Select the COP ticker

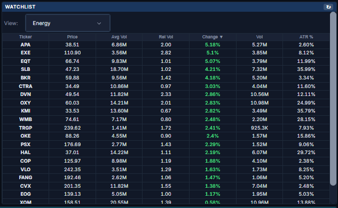click(26, 161)
